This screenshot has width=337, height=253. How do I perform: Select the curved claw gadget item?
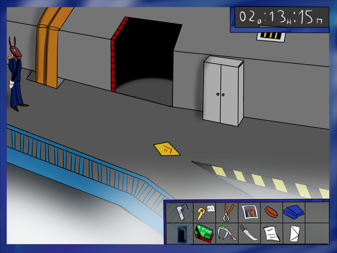click(x=226, y=233)
